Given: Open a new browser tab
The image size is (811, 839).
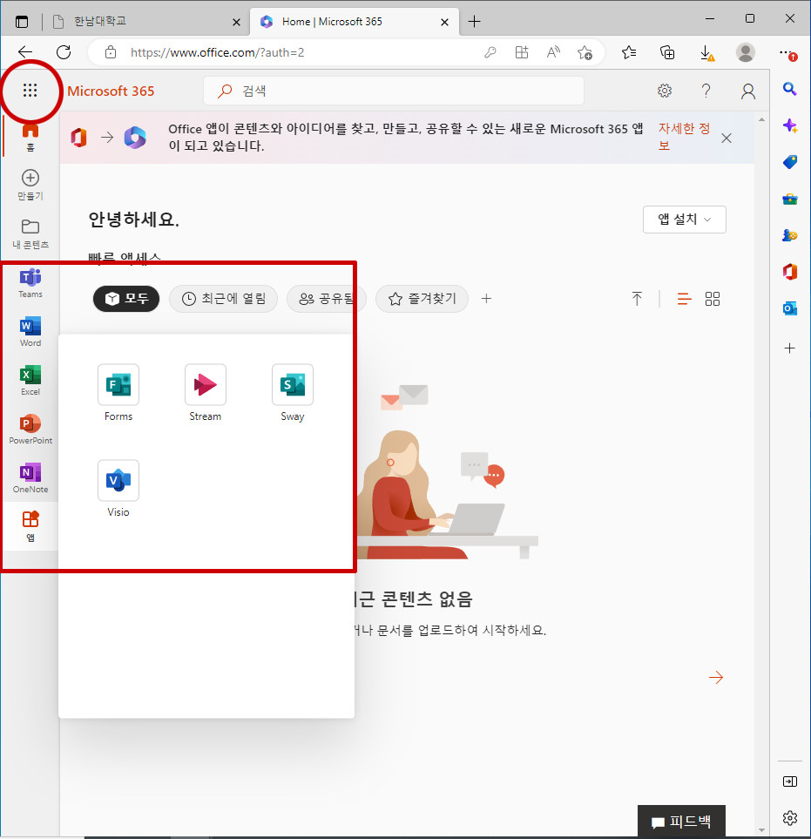Looking at the screenshot, I should [474, 22].
